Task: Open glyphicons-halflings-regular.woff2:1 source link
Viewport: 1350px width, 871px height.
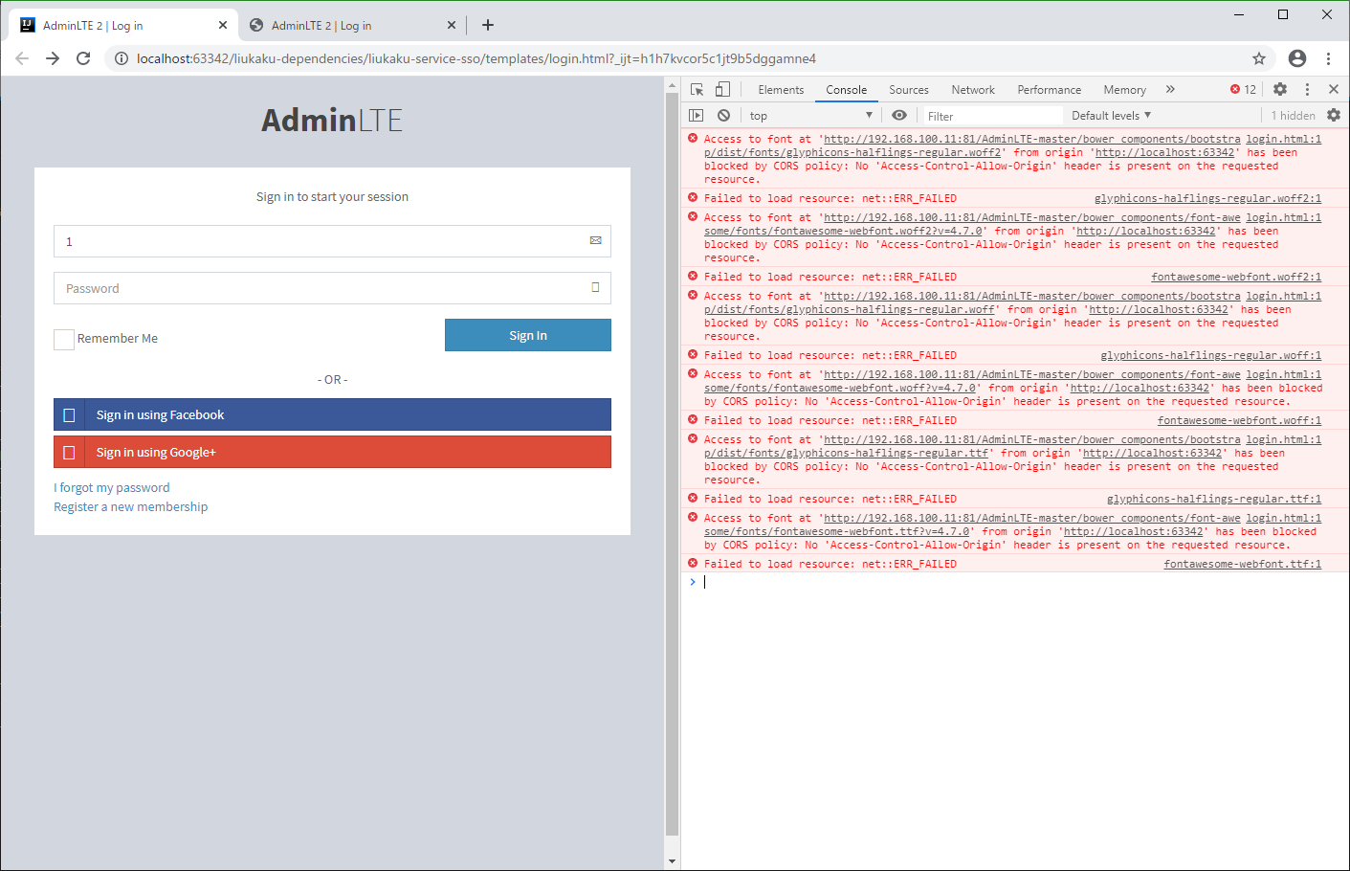Action: pyautogui.click(x=1207, y=198)
